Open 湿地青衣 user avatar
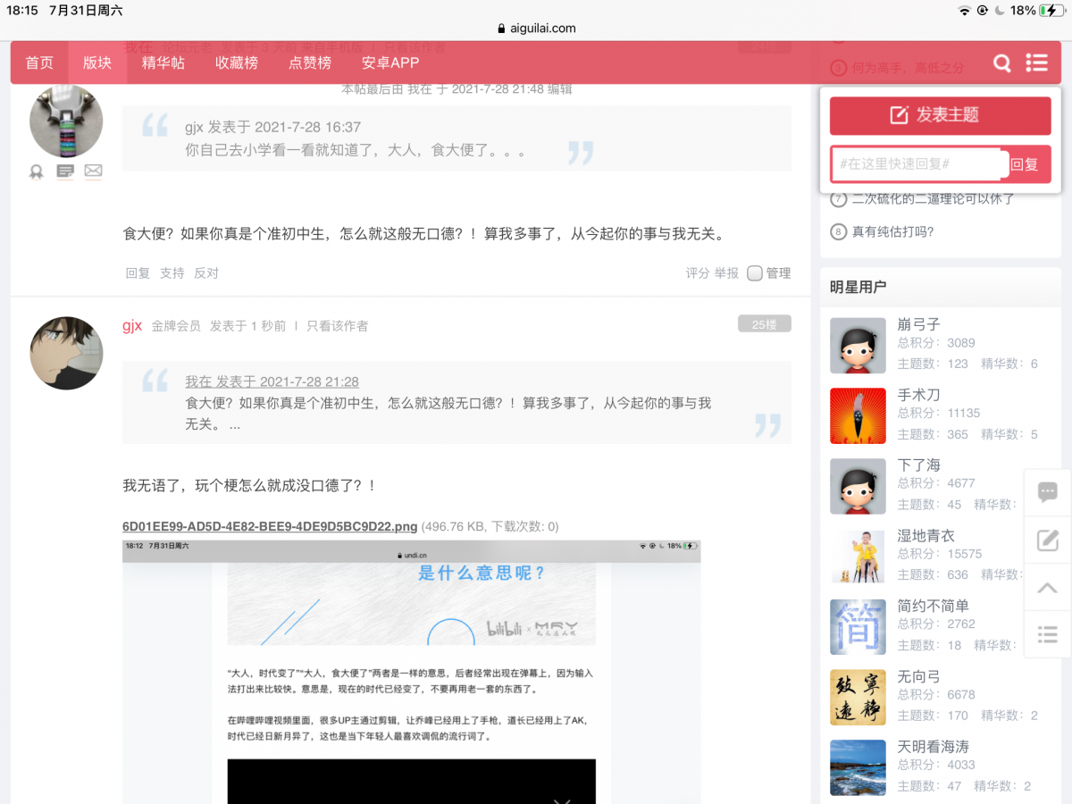This screenshot has width=1072, height=804. click(858, 556)
